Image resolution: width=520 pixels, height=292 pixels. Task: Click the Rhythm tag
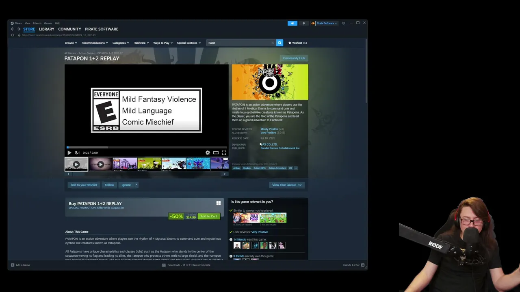pos(247,168)
